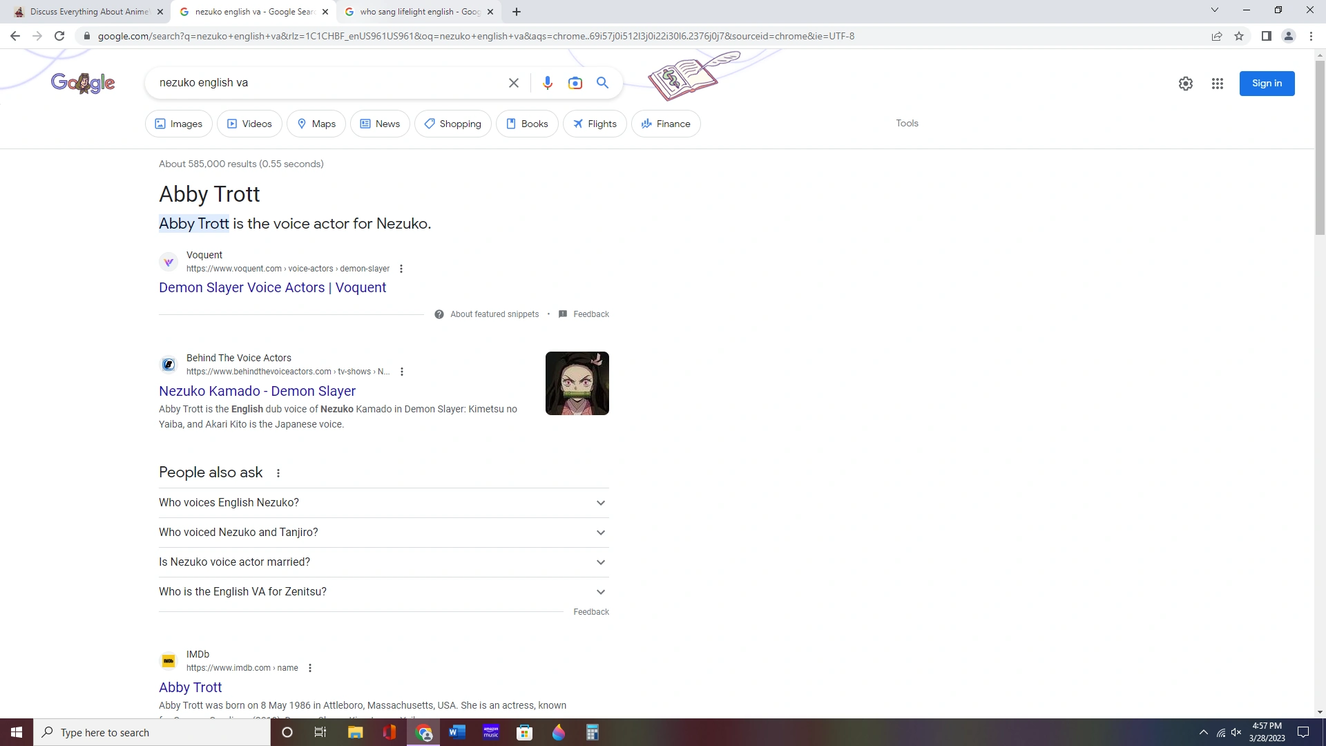Open Search Tools options

(907, 123)
